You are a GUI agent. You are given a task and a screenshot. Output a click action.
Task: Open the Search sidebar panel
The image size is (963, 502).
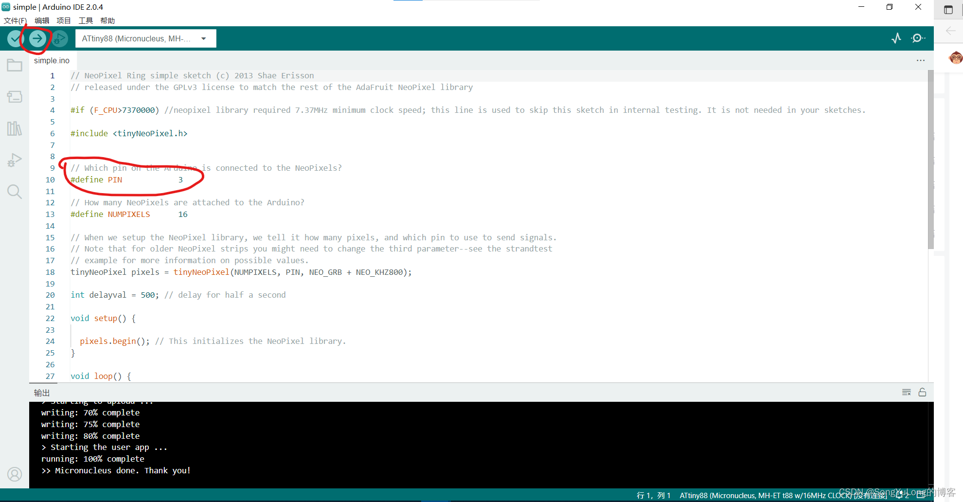[x=15, y=192]
